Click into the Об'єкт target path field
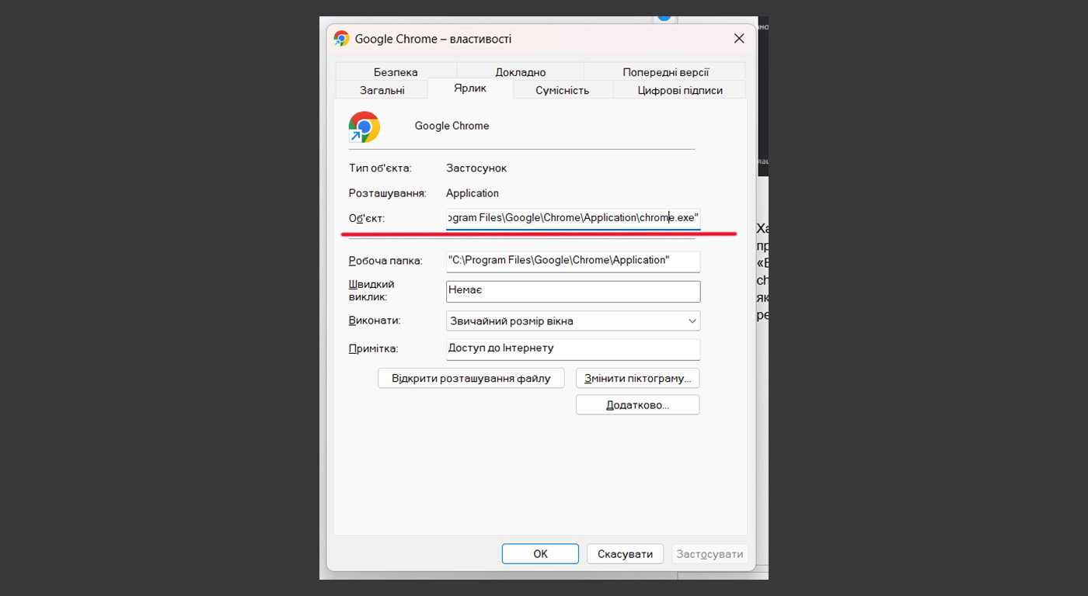The image size is (1088, 596). (574, 218)
